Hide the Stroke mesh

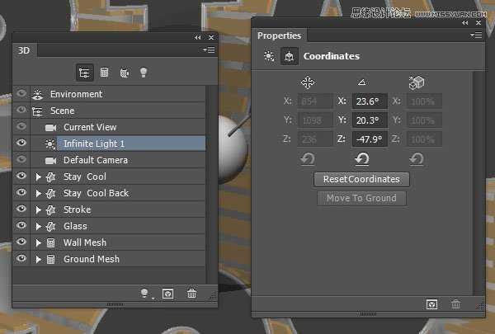(x=21, y=209)
